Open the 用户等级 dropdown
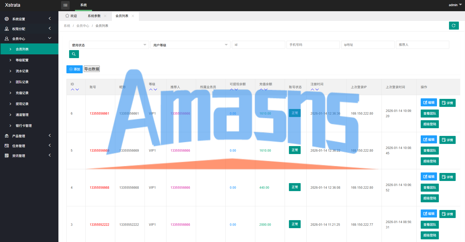Screen dimensions: 465x242 (190, 45)
